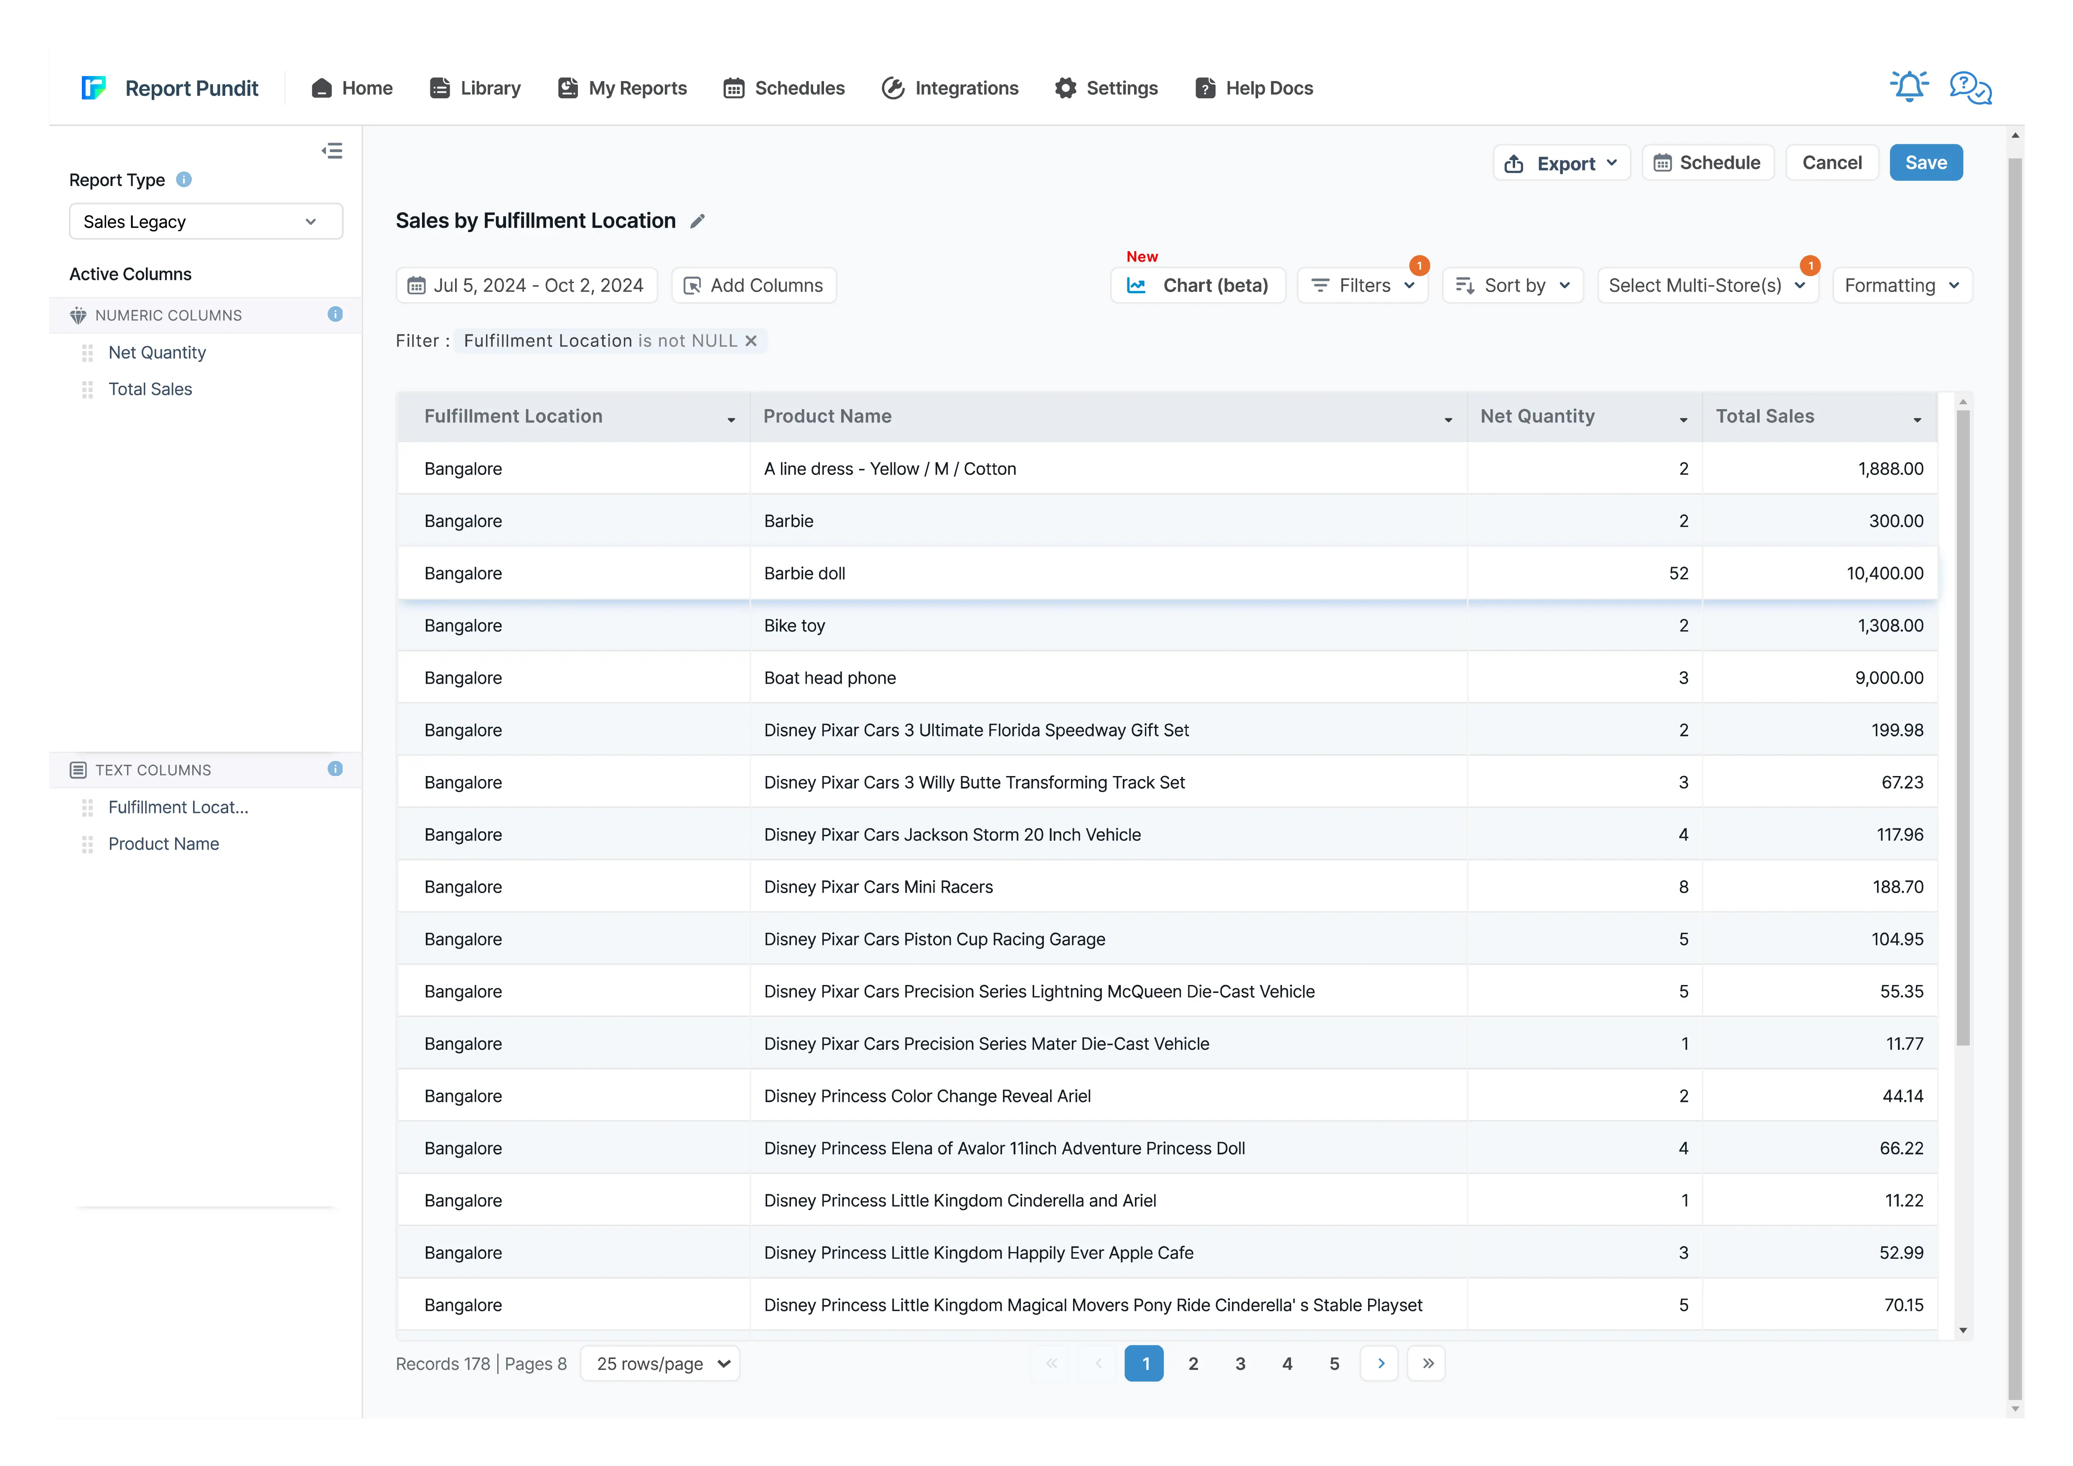Screen dimensions: 2073x1466
Task: Expand the Export dropdown
Action: click(1562, 163)
